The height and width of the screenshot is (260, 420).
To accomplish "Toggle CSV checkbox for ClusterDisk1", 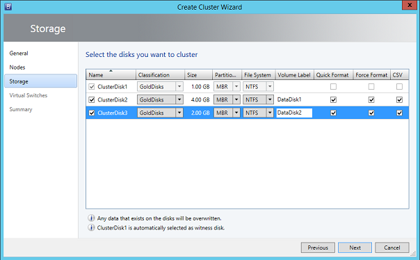I will coord(399,87).
